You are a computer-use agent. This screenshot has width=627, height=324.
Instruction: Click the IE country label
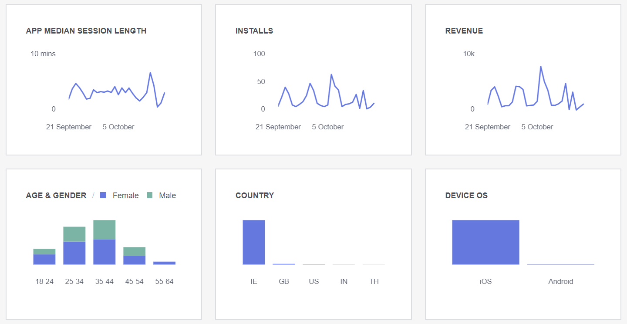[x=254, y=281]
